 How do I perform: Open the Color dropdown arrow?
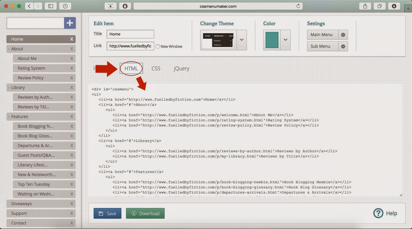[285, 40]
